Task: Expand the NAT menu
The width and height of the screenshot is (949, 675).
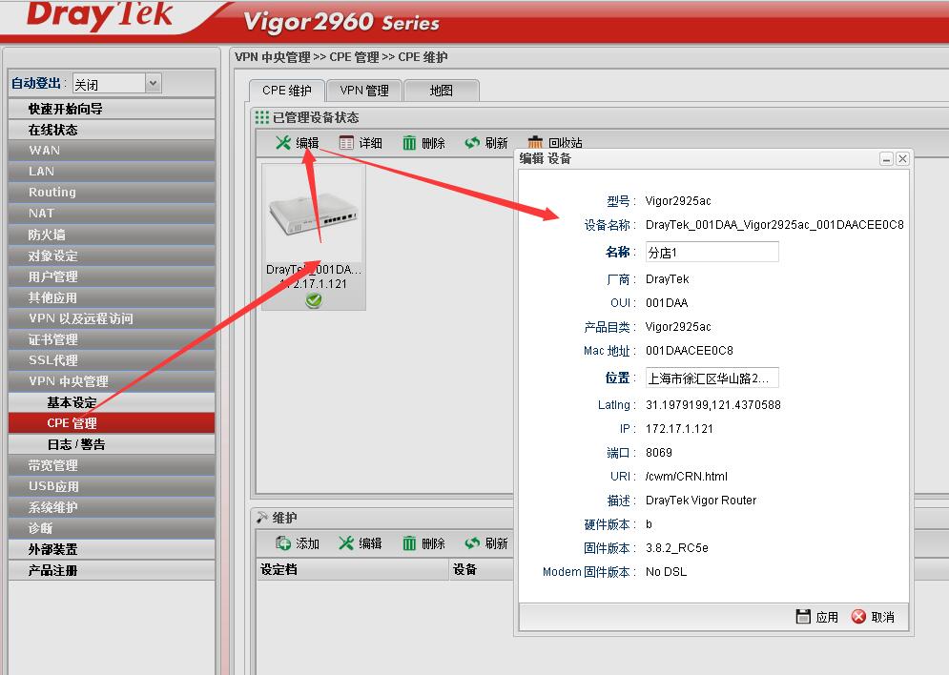Action: 112,214
